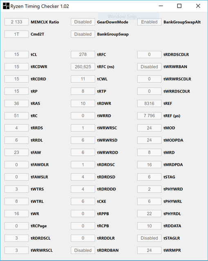Select the tMRDPDA field showing 16
208x261 pixels.
(149, 165)
